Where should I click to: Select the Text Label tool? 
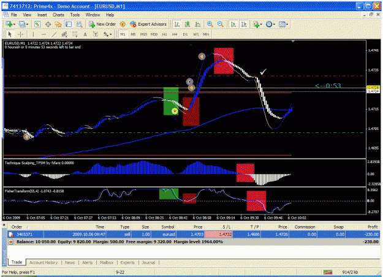click(96, 34)
